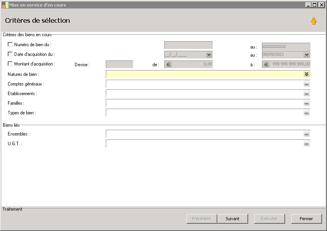Open the Etablissements browse button

click(306, 94)
